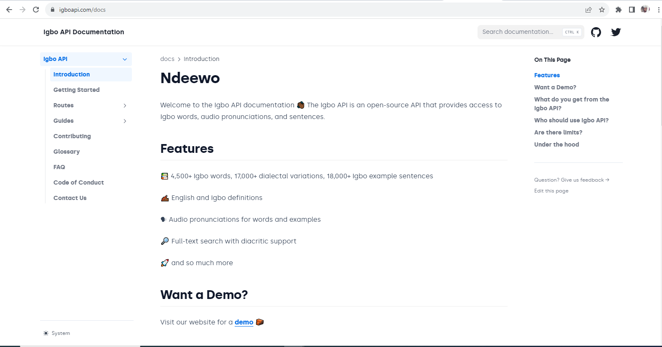Click Question? Give us feedback link
Screen dimensions: 662x347
click(571, 180)
